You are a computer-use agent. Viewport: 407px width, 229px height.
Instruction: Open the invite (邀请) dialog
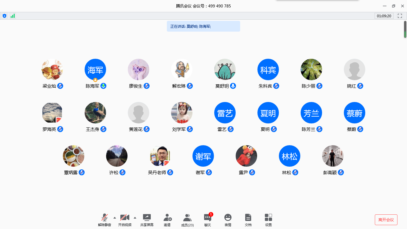[167, 217]
